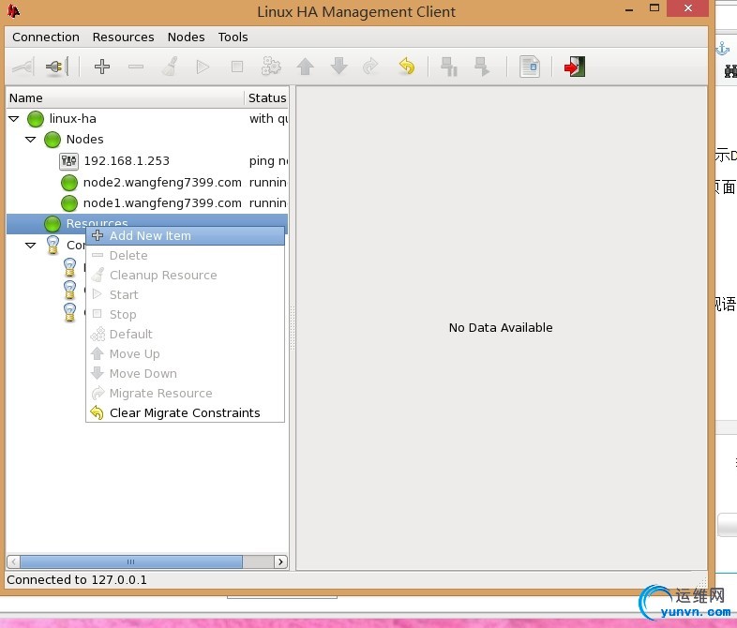The height and width of the screenshot is (628, 737).
Task: Collapse the Constraints tree branch
Action: click(x=31, y=246)
